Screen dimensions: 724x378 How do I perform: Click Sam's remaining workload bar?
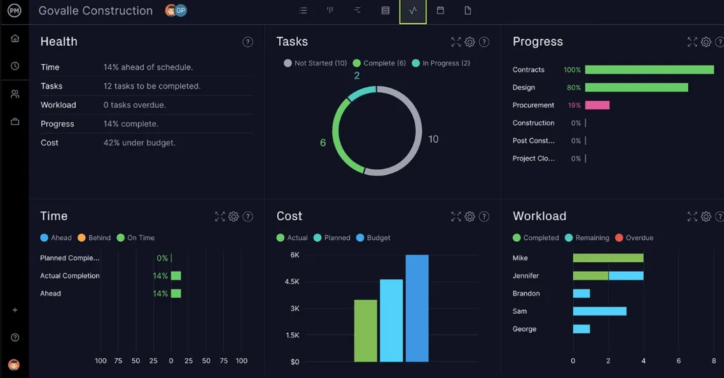pos(600,311)
